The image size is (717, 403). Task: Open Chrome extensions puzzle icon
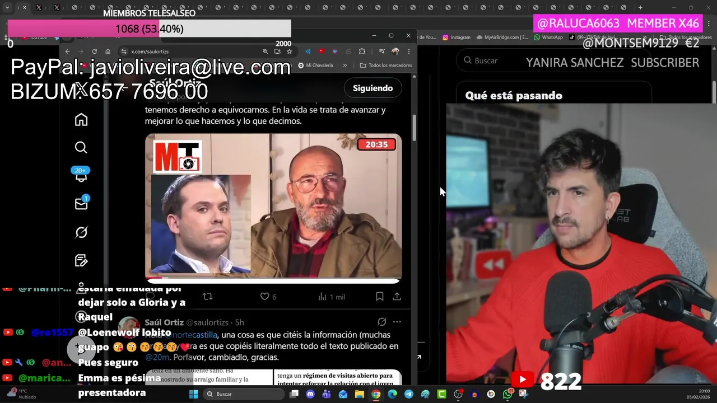tap(362, 51)
